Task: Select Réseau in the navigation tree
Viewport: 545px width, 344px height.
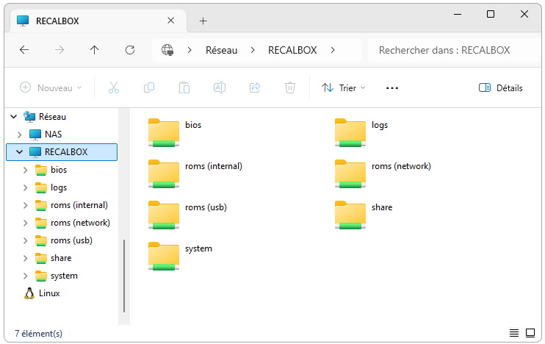Action: 45,117
